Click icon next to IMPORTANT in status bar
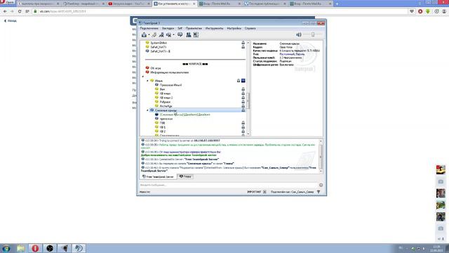 (264, 192)
